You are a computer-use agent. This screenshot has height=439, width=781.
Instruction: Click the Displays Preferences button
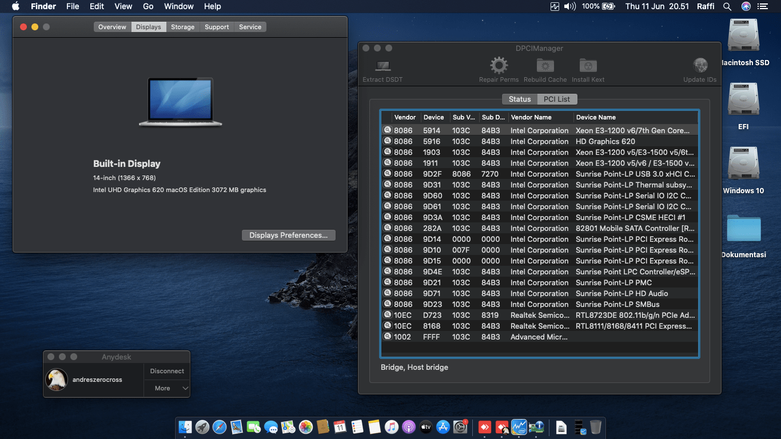tap(288, 235)
